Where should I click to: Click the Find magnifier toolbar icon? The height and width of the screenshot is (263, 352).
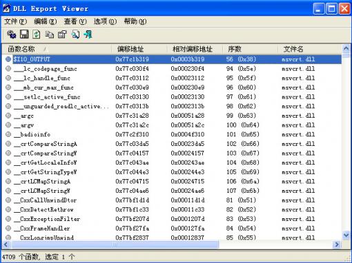(75, 34)
